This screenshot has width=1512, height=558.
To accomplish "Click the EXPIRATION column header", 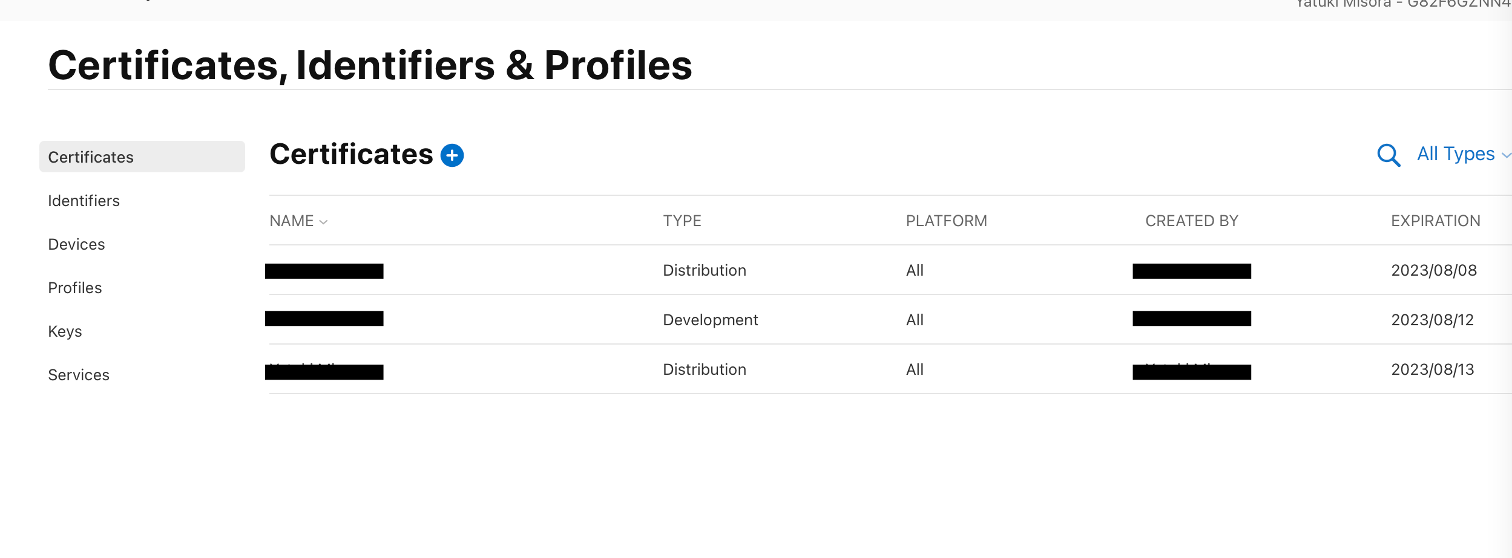I will 1435,221.
